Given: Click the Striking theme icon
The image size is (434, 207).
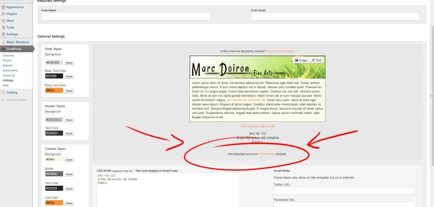Looking at the screenshot, I should (3, 92).
